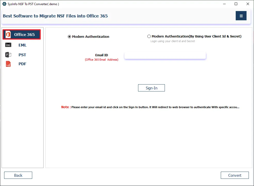Click the PDF file icon
Image resolution: width=254 pixels, height=186 pixels.
click(8, 64)
